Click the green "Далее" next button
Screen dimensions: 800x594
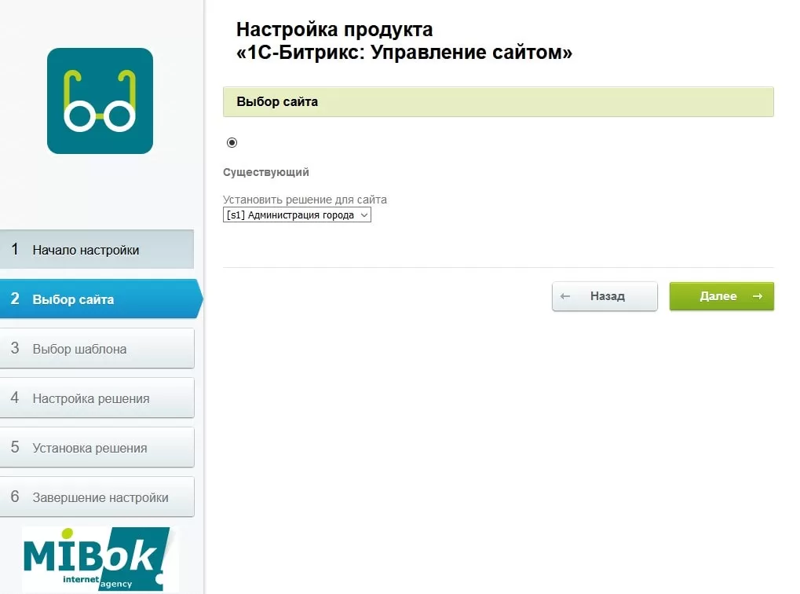point(721,296)
